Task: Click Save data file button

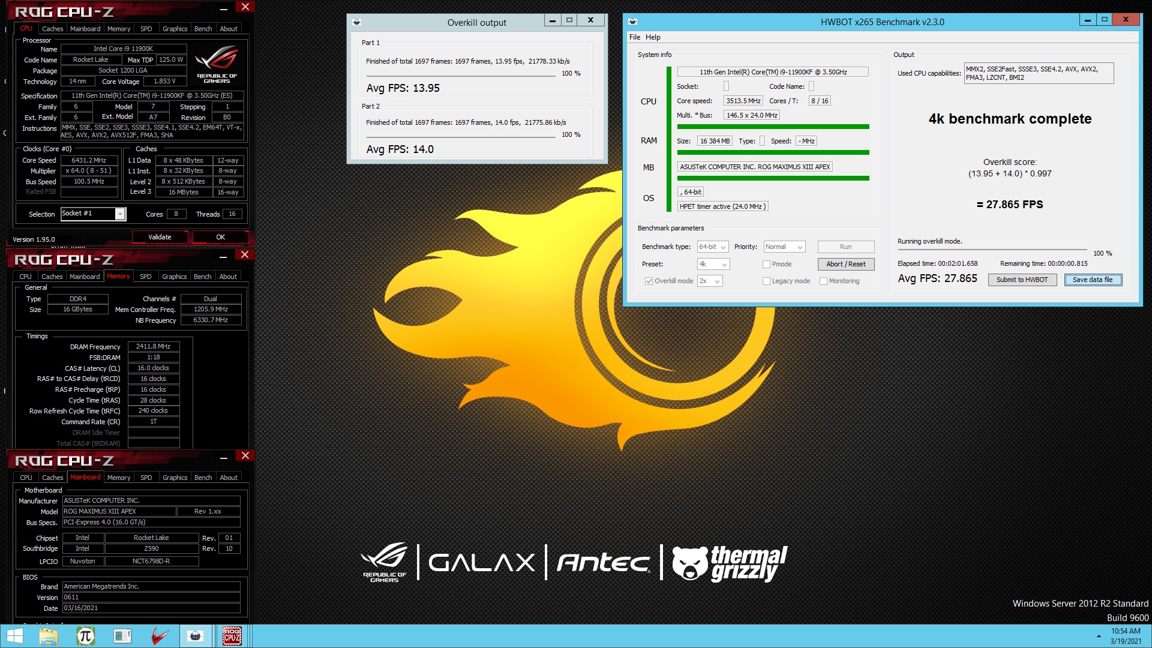Action: click(x=1093, y=280)
